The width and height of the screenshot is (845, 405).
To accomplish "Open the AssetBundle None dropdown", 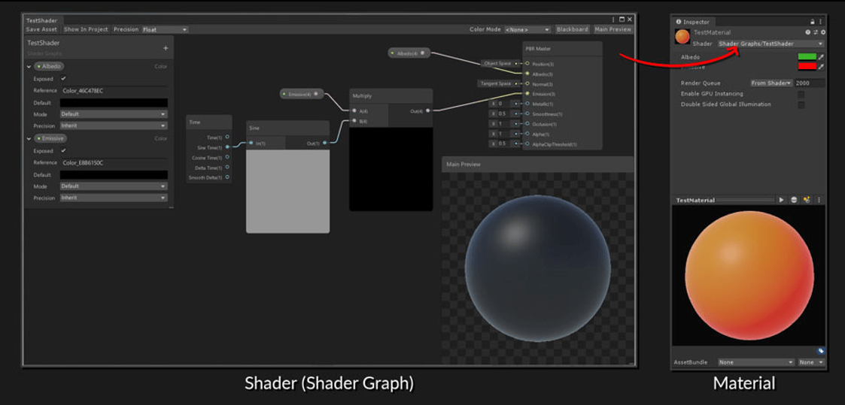I will coord(757,362).
